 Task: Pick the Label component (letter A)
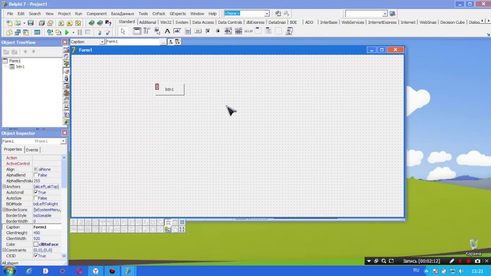tap(167, 31)
